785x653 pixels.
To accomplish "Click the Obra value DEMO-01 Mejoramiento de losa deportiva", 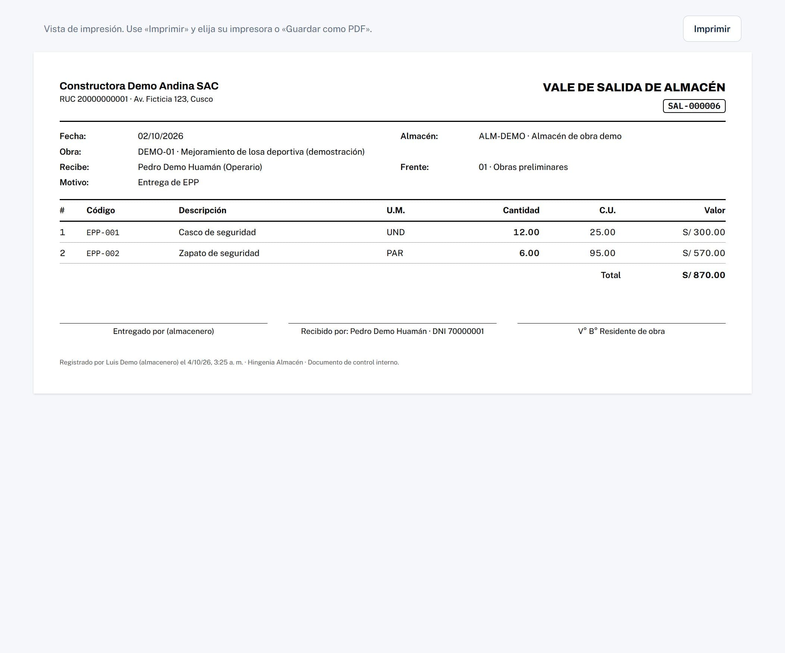I will pos(251,152).
